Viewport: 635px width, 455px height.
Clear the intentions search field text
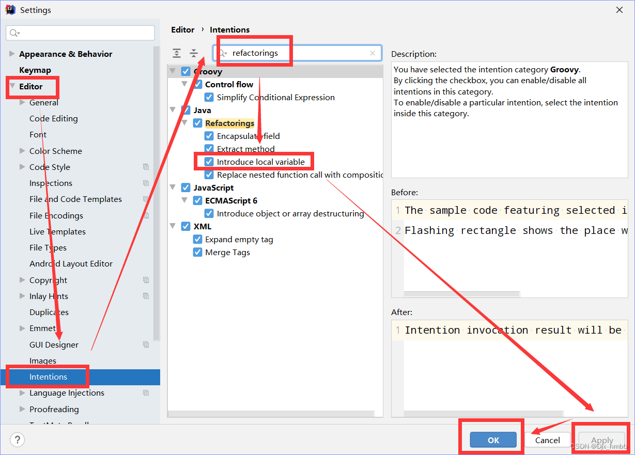[x=373, y=53]
